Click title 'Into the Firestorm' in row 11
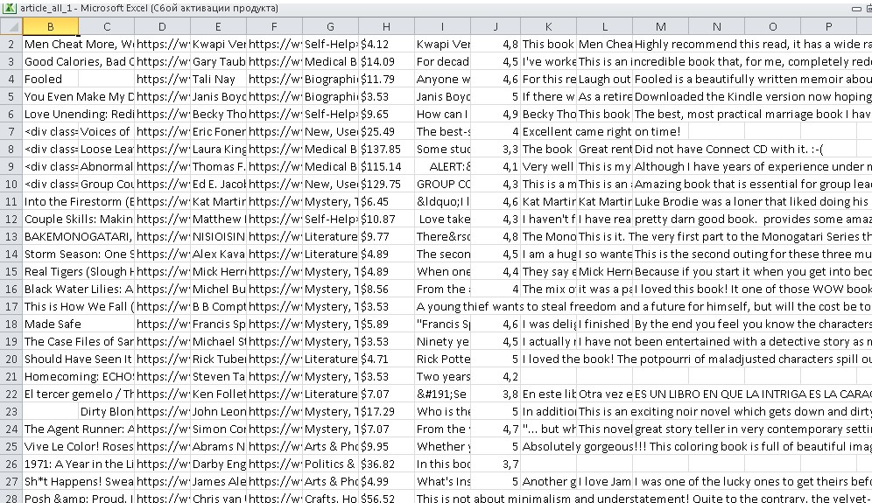Viewport: 872px width, 503px height. [79, 202]
